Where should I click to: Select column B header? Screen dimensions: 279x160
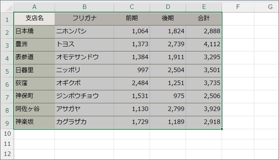[x=85, y=7]
